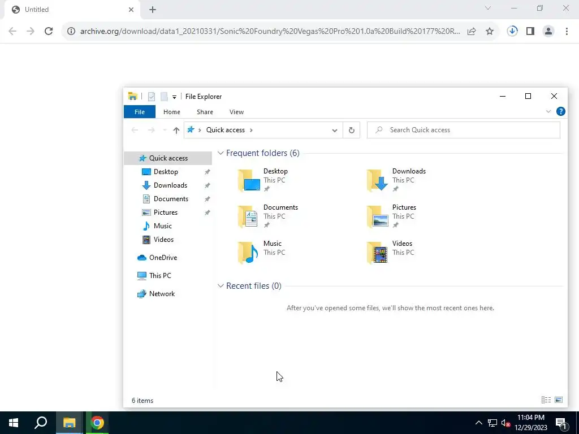Click the archive.org URL in address bar

(x=270, y=31)
